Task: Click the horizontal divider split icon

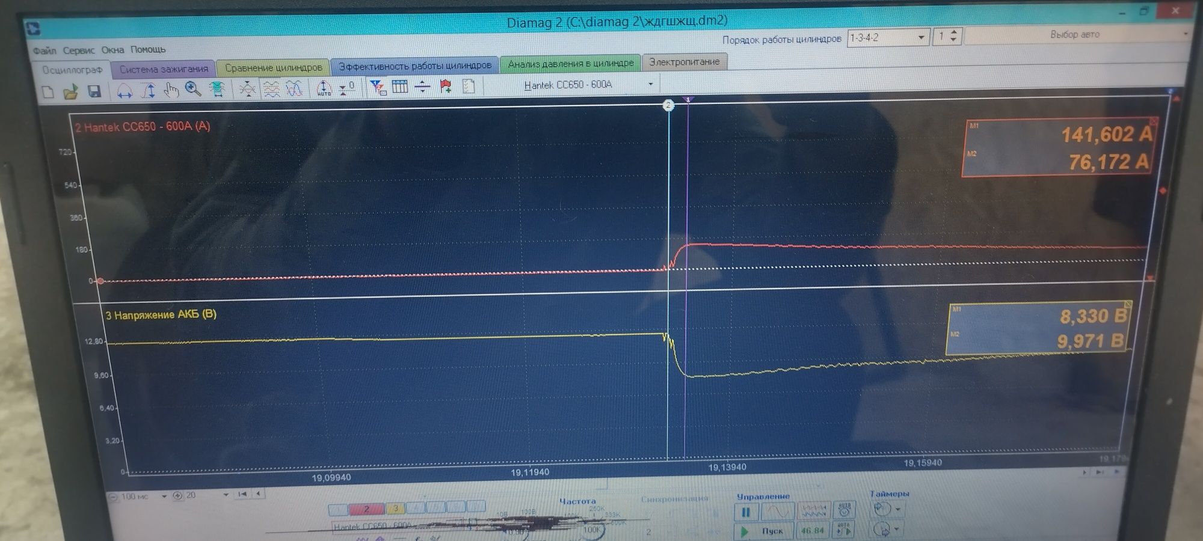Action: tap(422, 87)
